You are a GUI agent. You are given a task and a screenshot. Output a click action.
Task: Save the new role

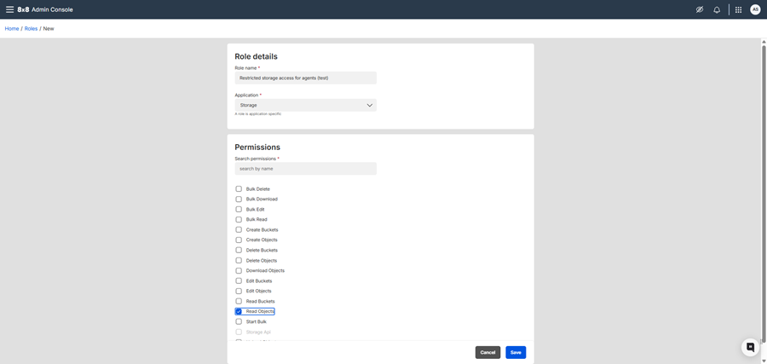[x=515, y=352]
